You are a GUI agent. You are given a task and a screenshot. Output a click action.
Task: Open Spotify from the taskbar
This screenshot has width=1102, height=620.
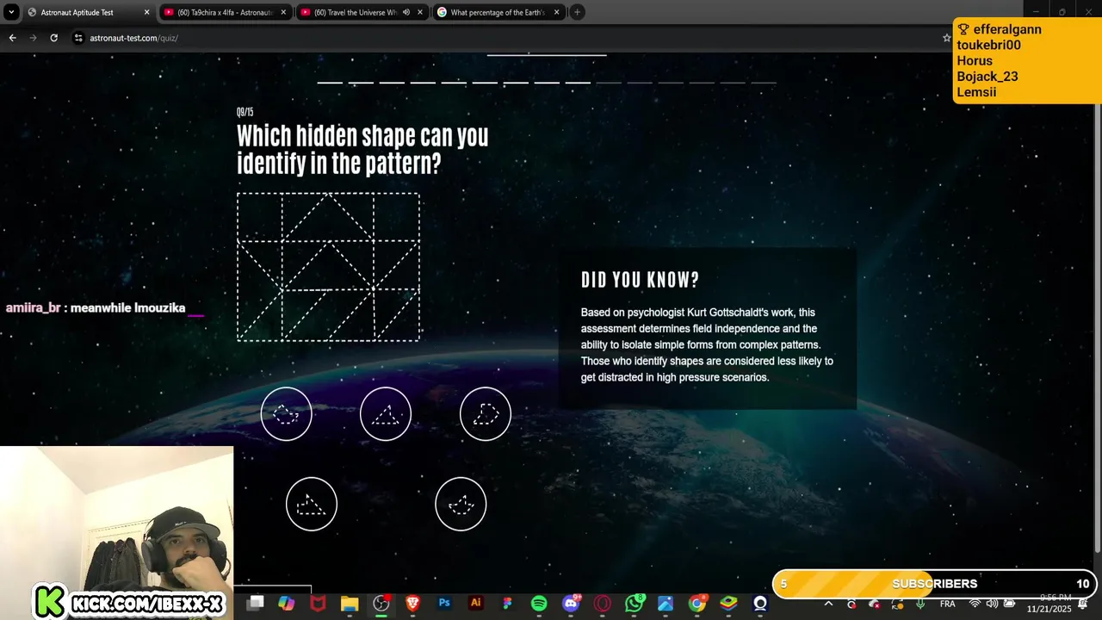tap(539, 604)
